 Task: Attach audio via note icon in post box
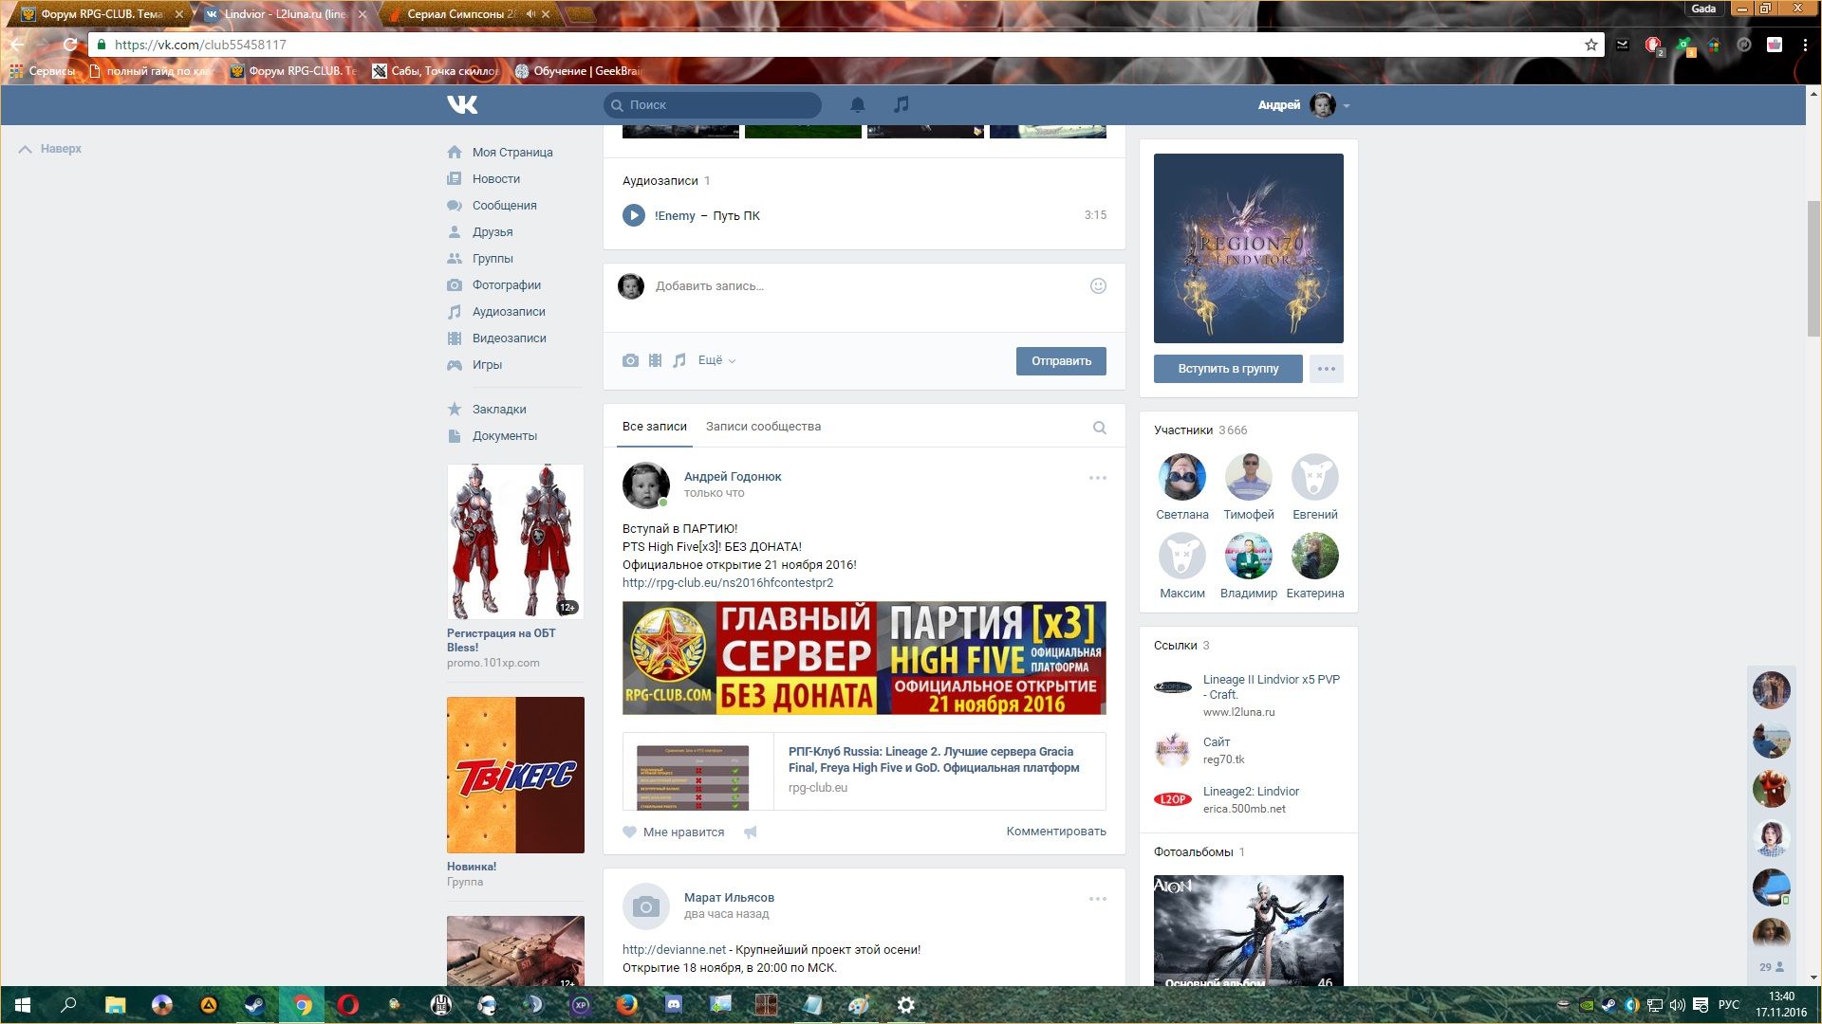pos(679,360)
